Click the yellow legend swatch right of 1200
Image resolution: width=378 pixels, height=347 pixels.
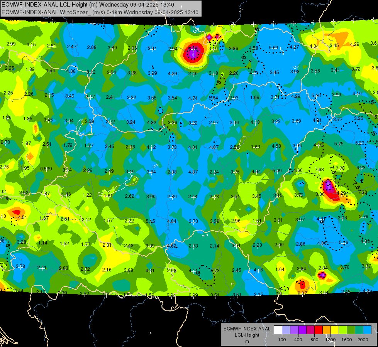point(335,330)
